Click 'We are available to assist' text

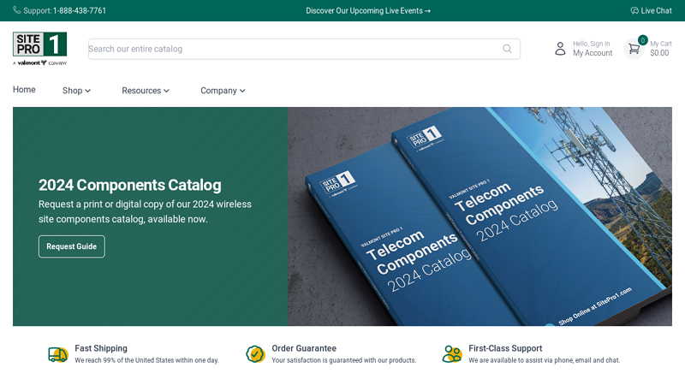[545, 360]
